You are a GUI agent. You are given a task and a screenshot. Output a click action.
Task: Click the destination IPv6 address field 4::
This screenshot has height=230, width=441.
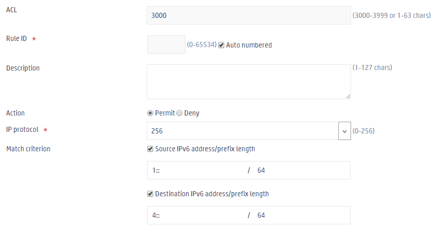click(x=197, y=215)
